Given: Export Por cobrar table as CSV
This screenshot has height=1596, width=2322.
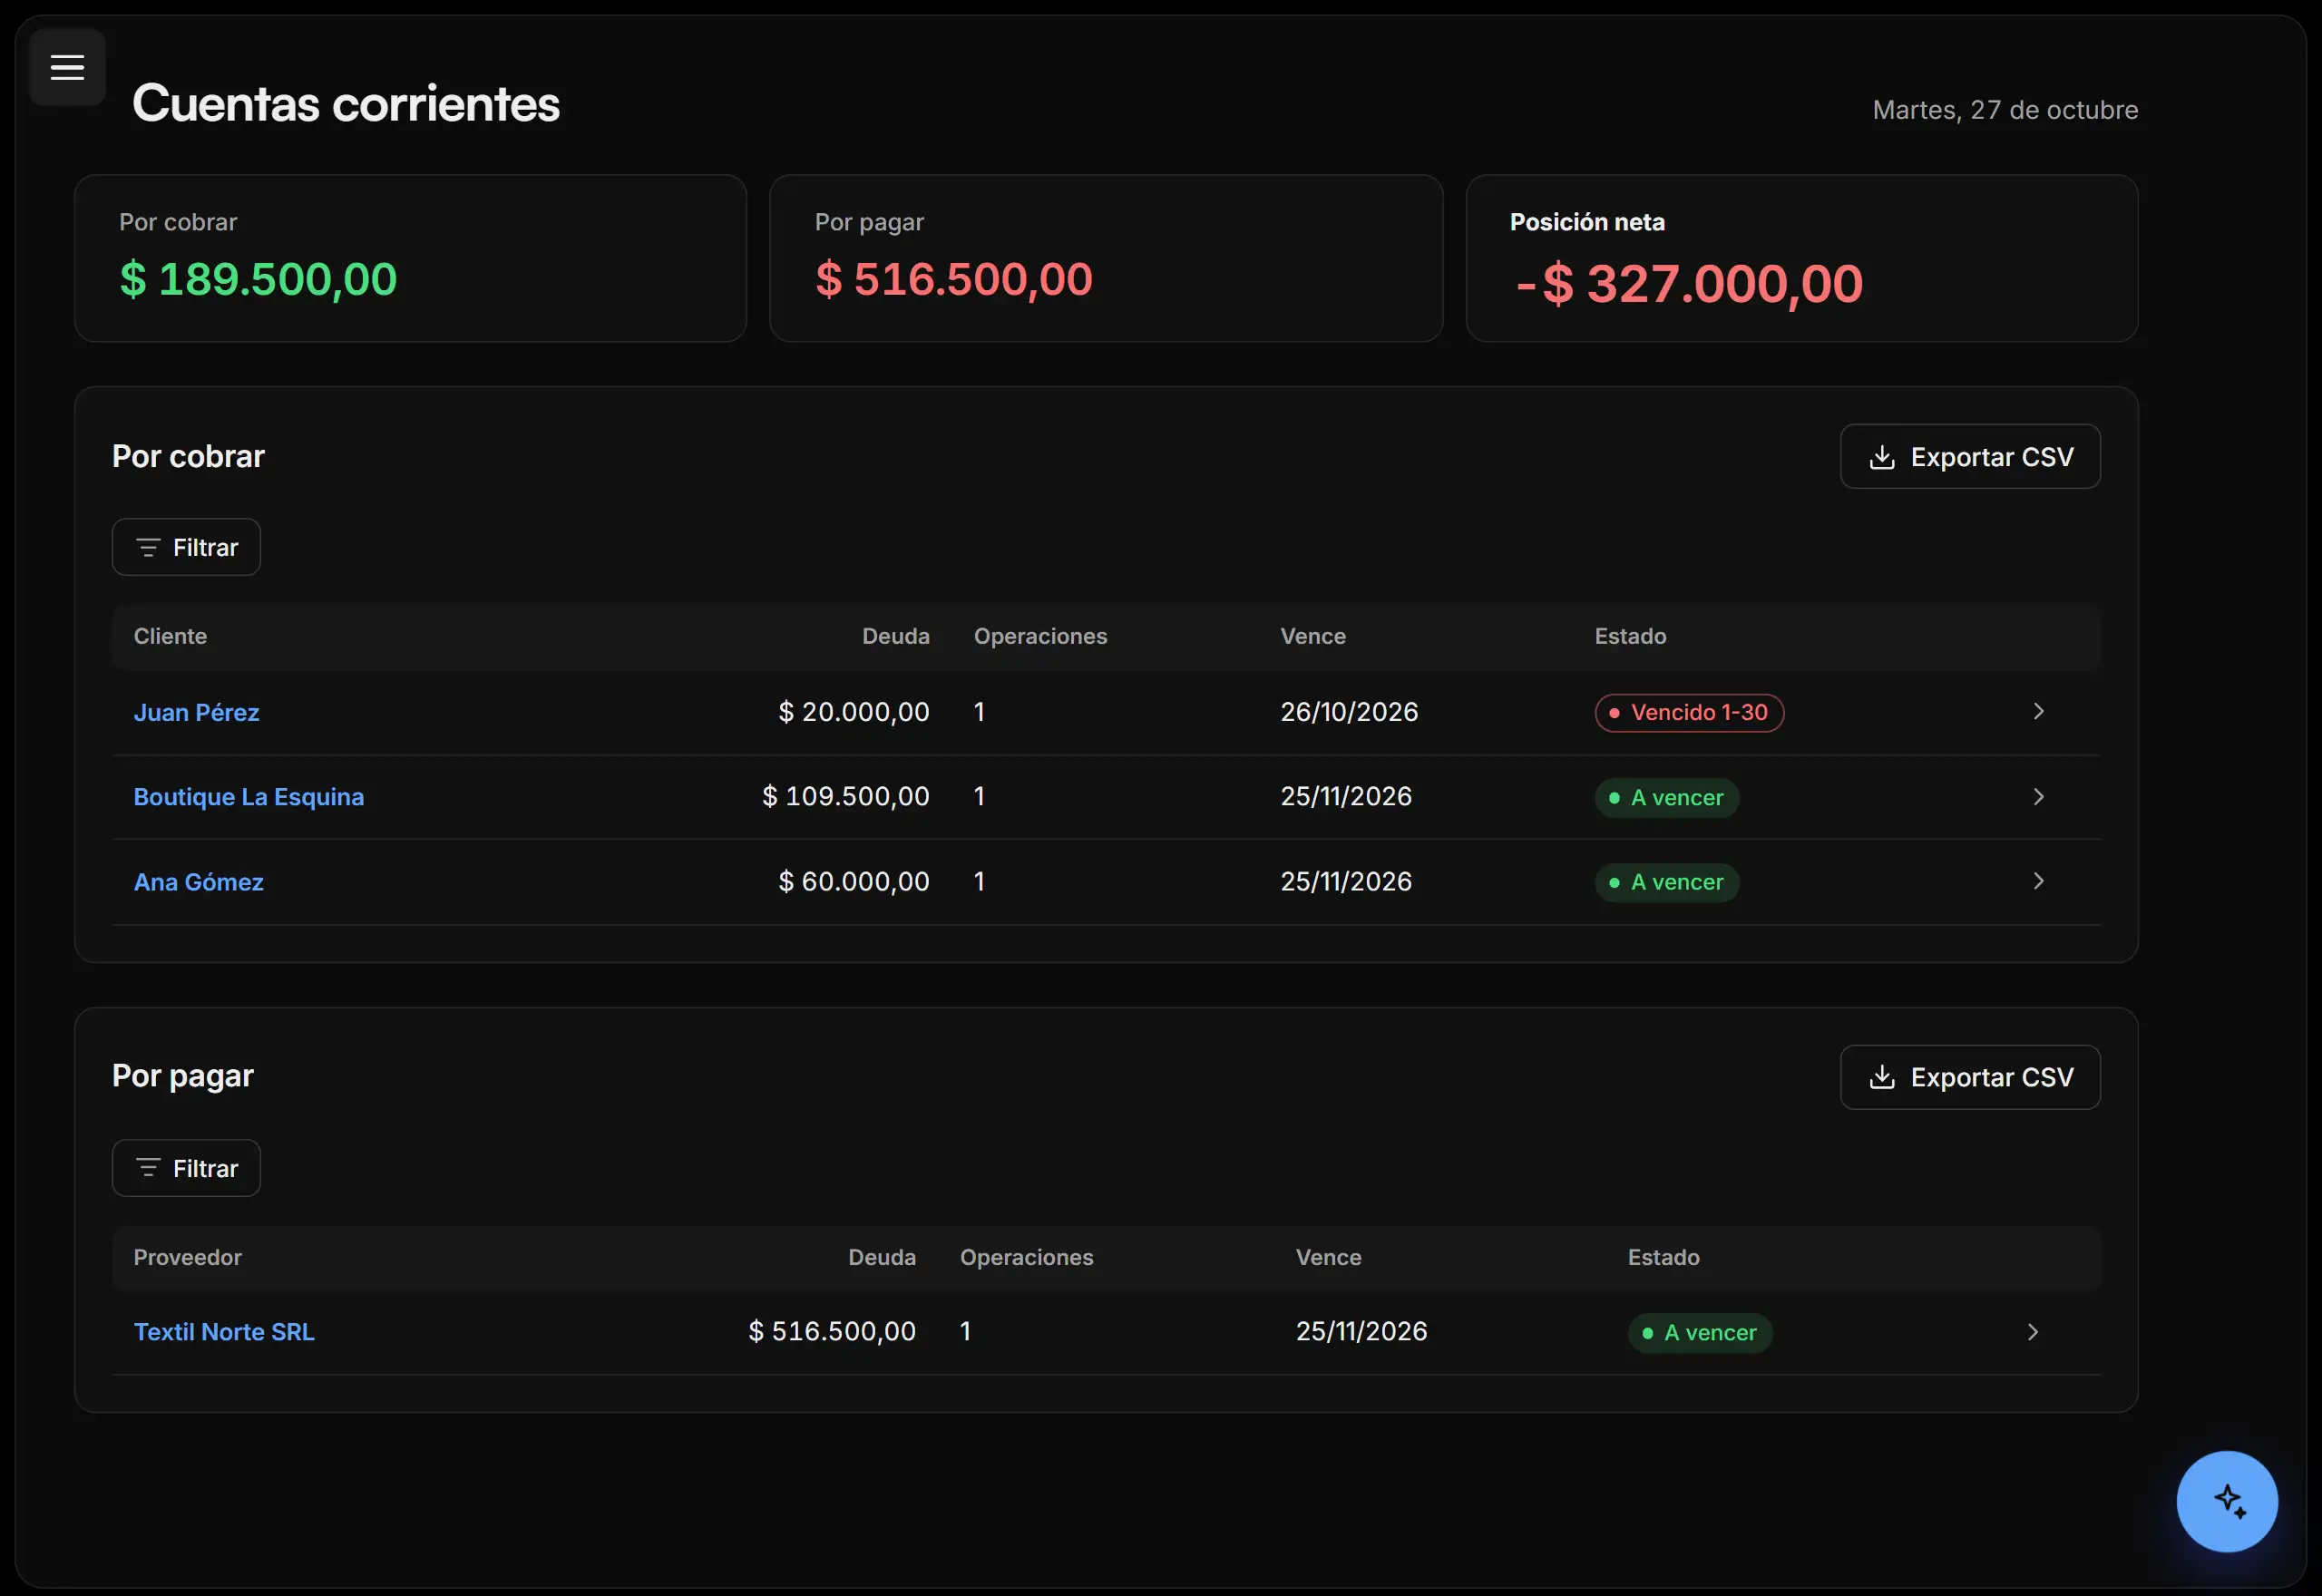Looking at the screenshot, I should click(1970, 457).
